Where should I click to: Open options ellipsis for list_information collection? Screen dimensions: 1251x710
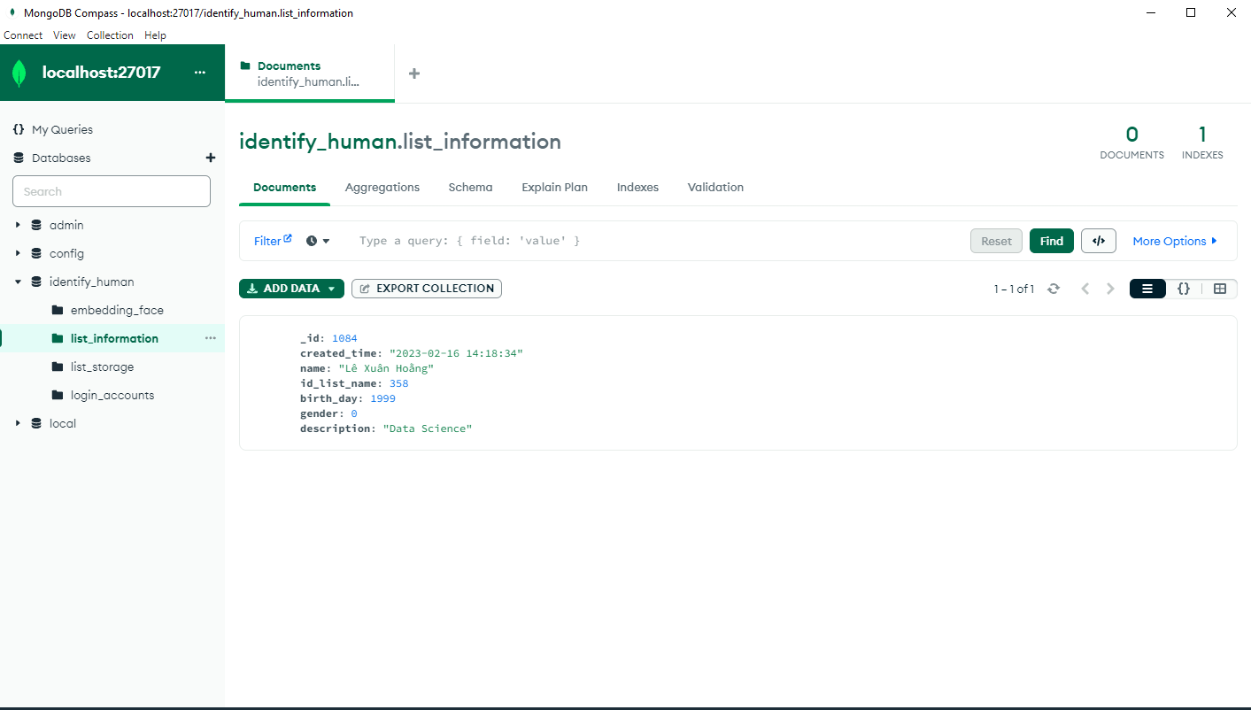click(x=210, y=337)
